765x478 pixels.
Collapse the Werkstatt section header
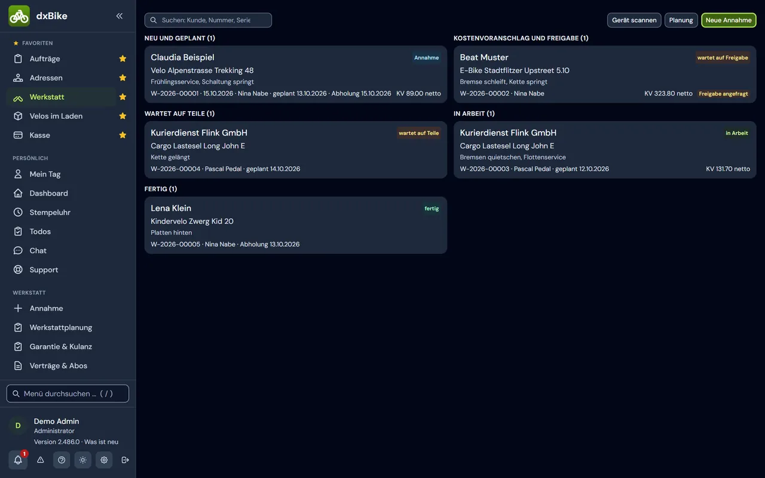click(x=29, y=293)
